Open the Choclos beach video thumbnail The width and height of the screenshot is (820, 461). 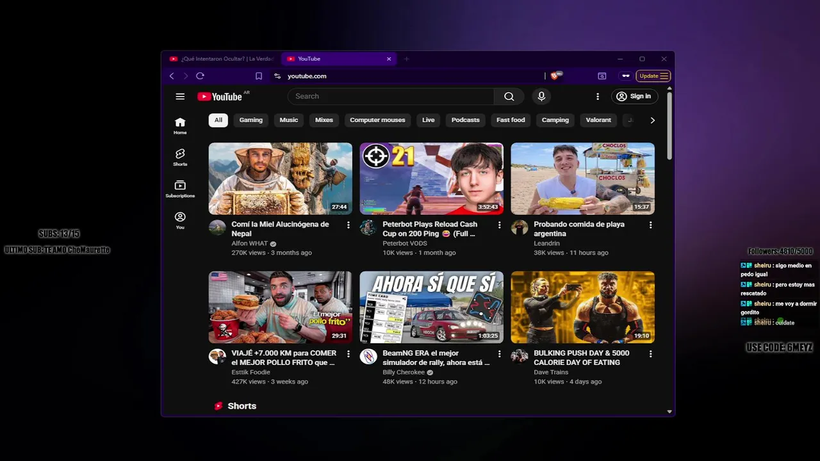(x=583, y=179)
